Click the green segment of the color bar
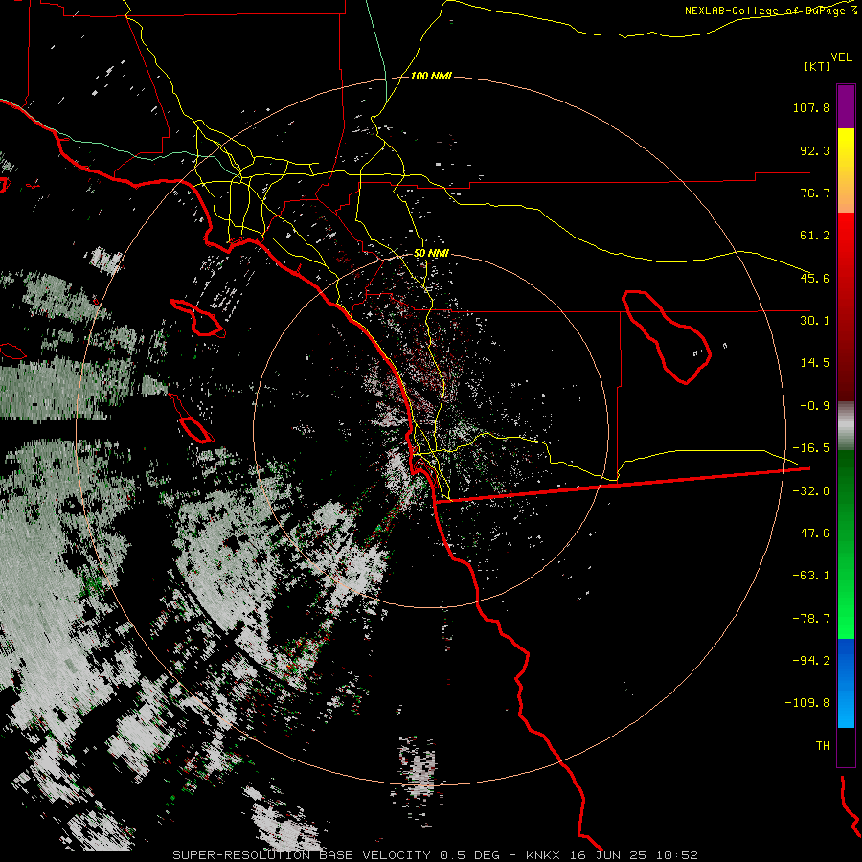This screenshot has height=862, width=862. click(x=846, y=544)
